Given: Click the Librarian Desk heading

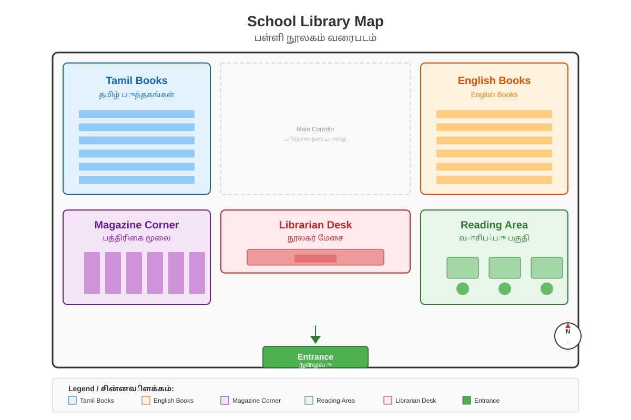Looking at the screenshot, I should coord(315,225).
